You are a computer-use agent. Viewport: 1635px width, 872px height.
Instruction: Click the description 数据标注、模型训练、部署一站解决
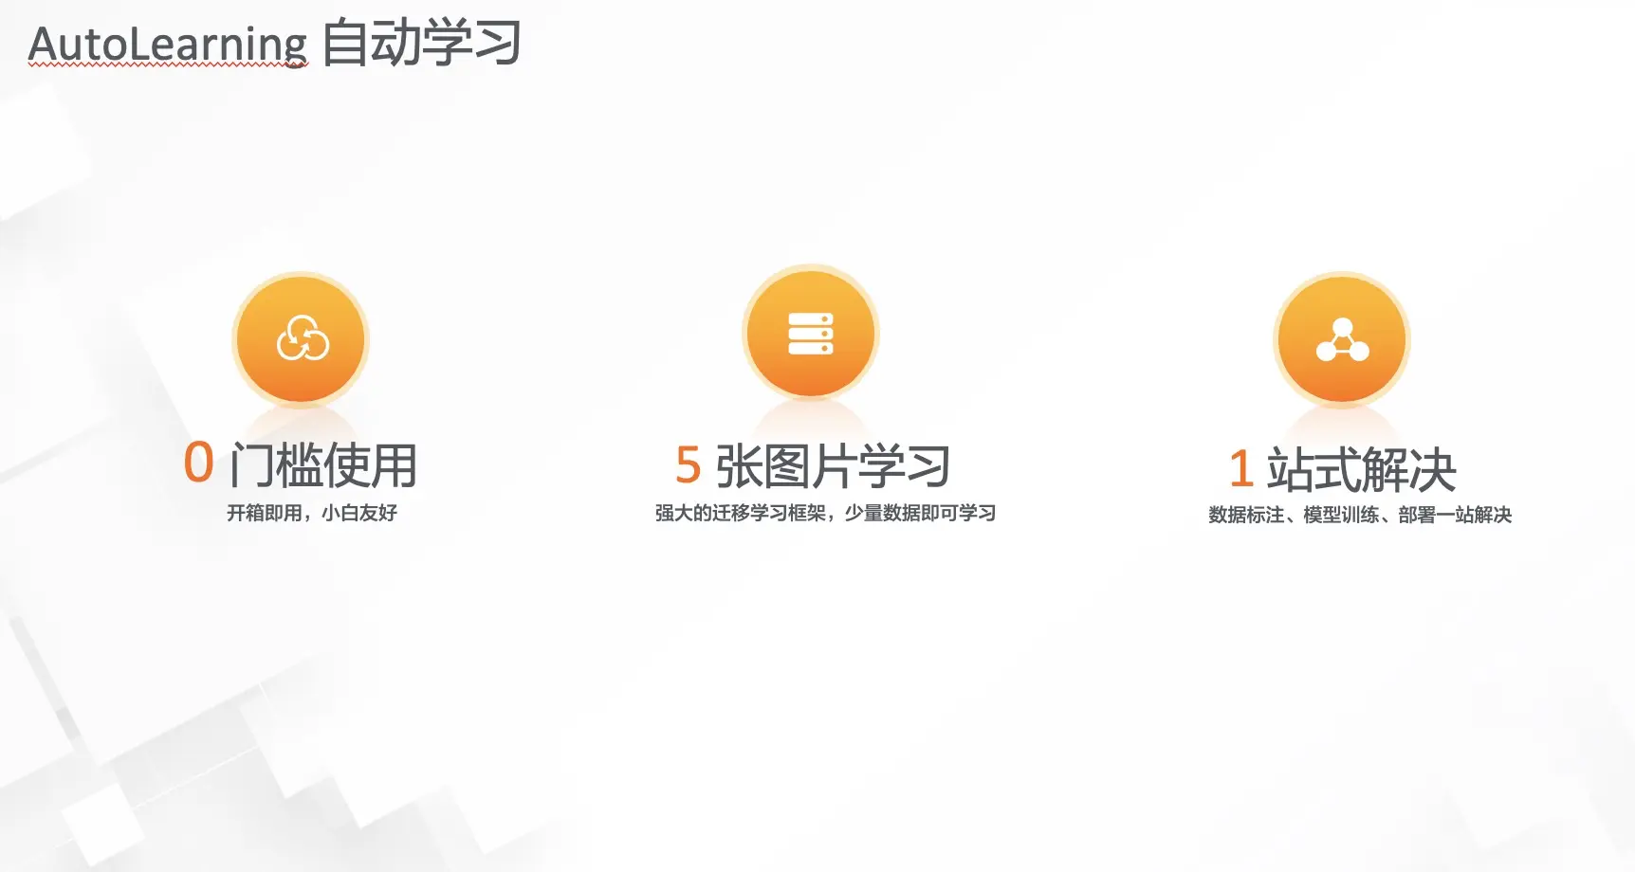pos(1360,517)
